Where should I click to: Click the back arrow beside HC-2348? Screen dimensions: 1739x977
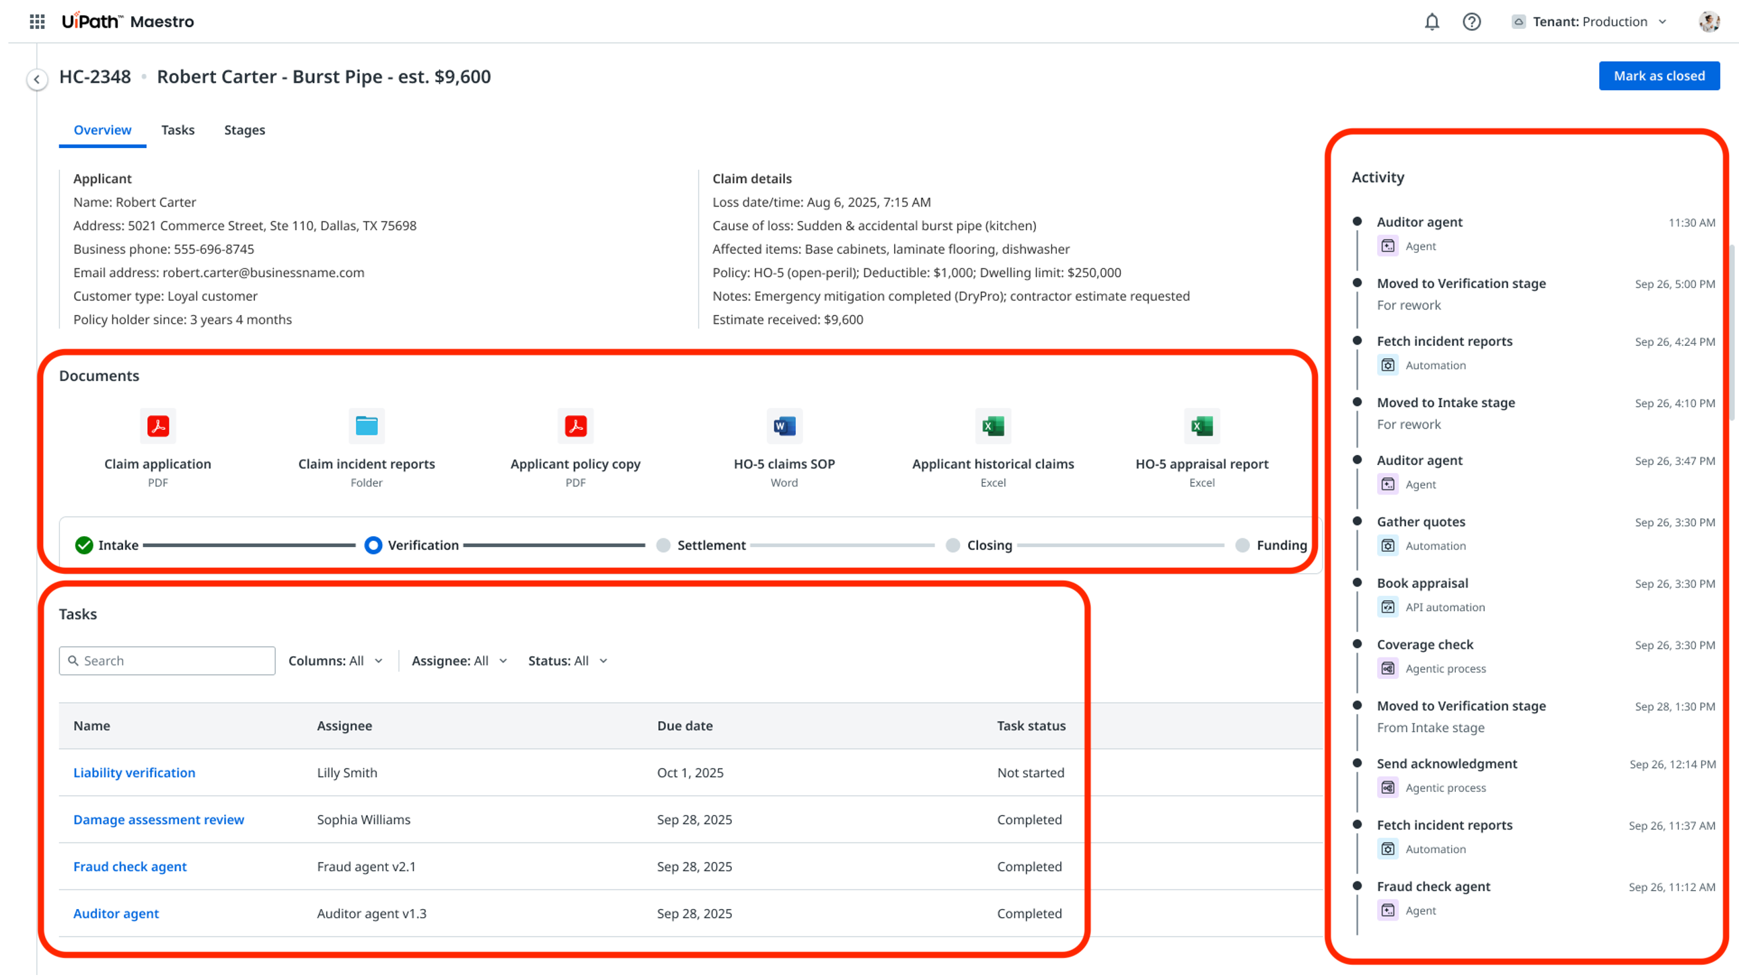point(37,79)
